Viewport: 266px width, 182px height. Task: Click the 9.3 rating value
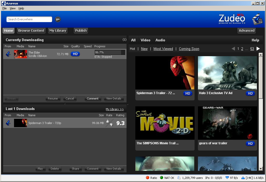click(121, 123)
